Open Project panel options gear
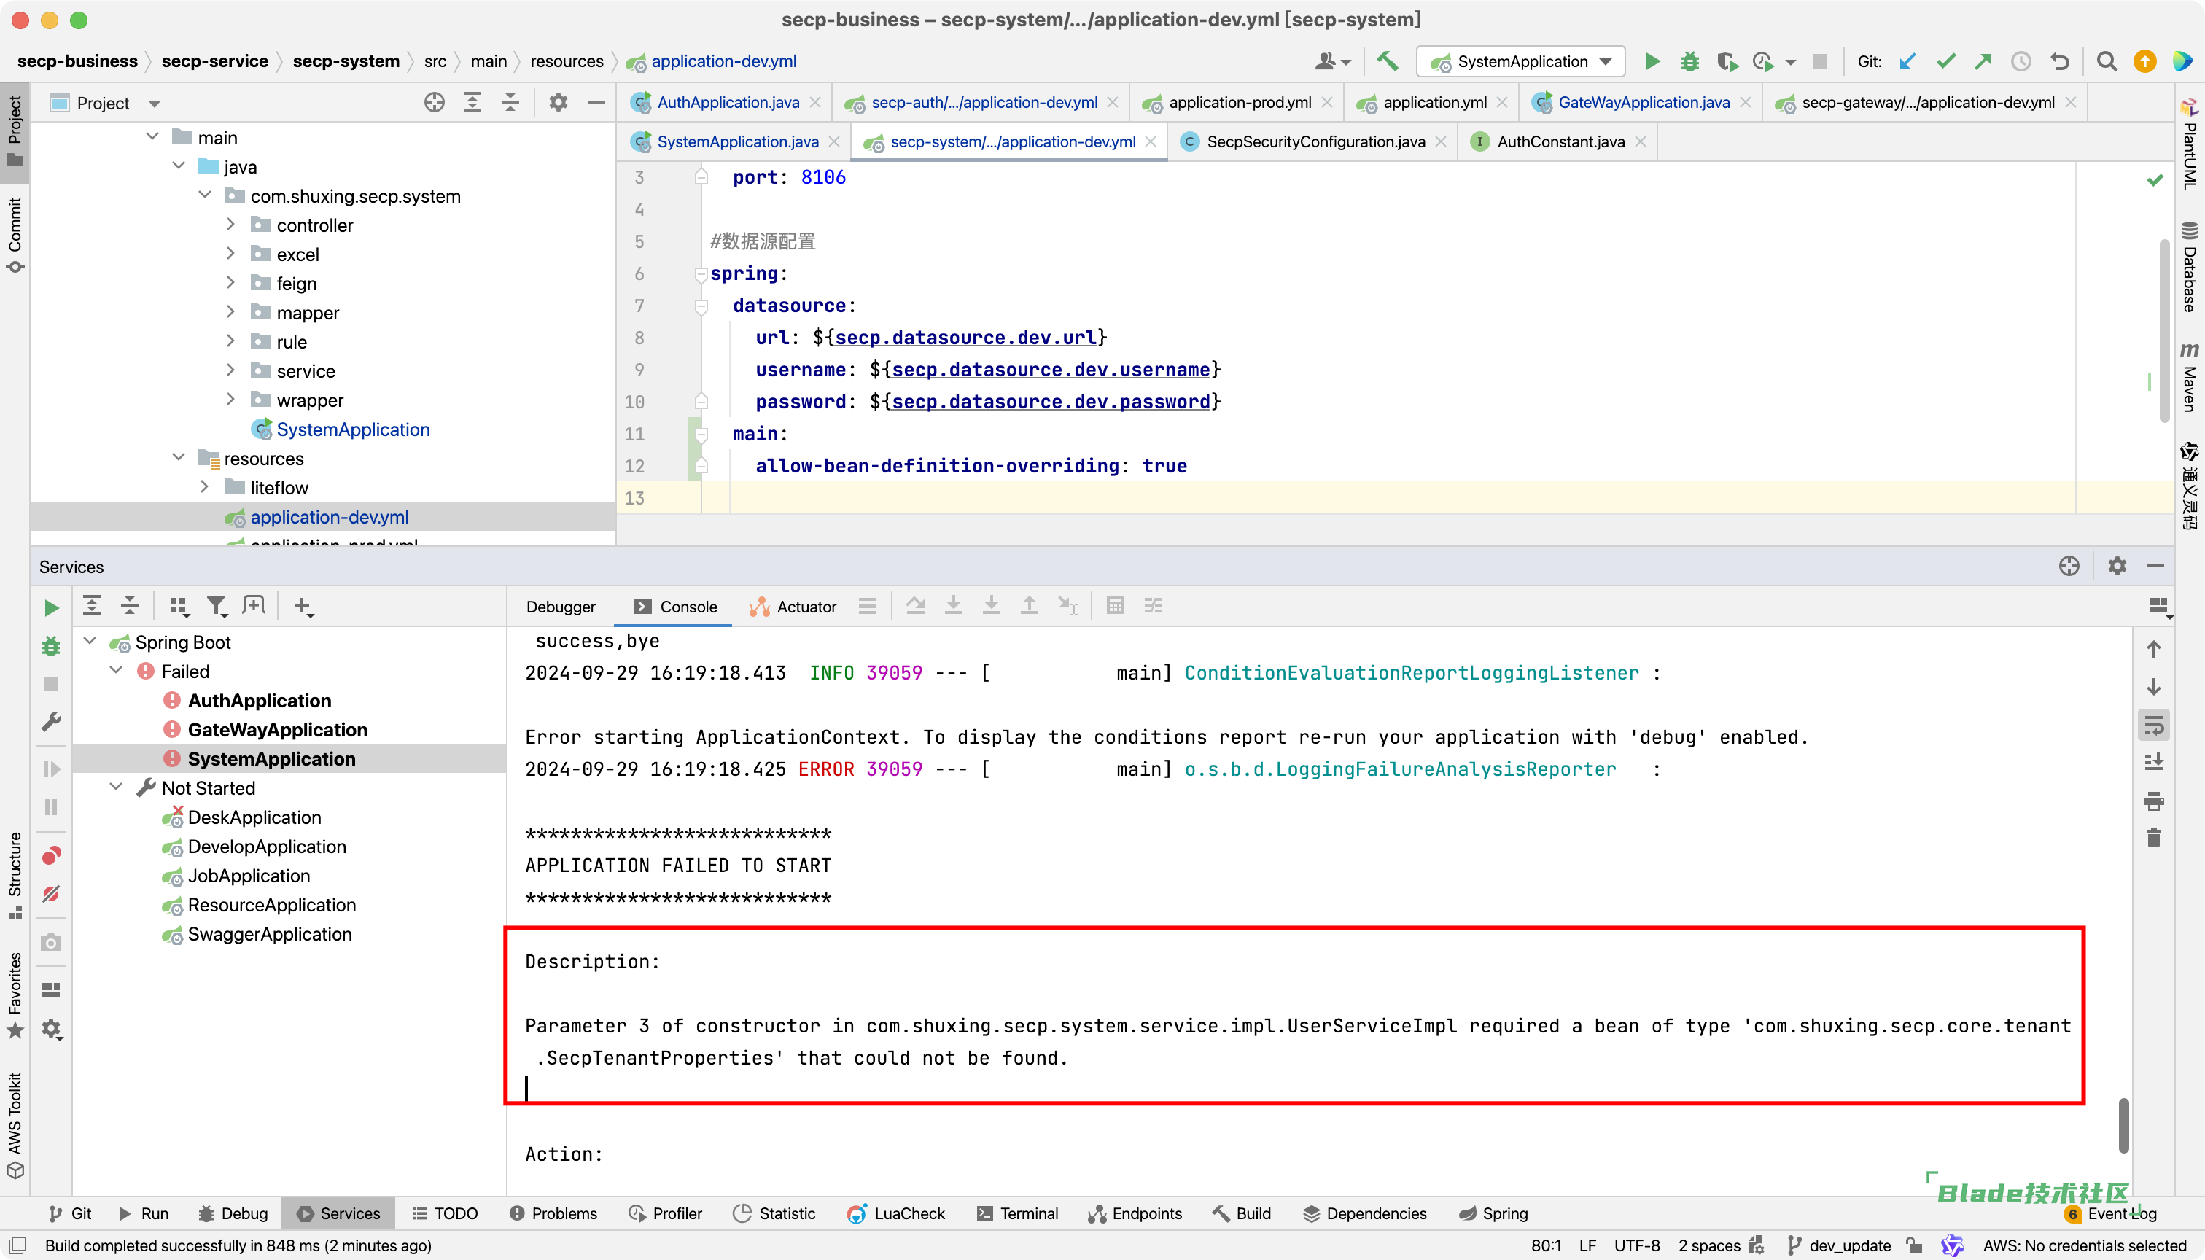 (558, 102)
